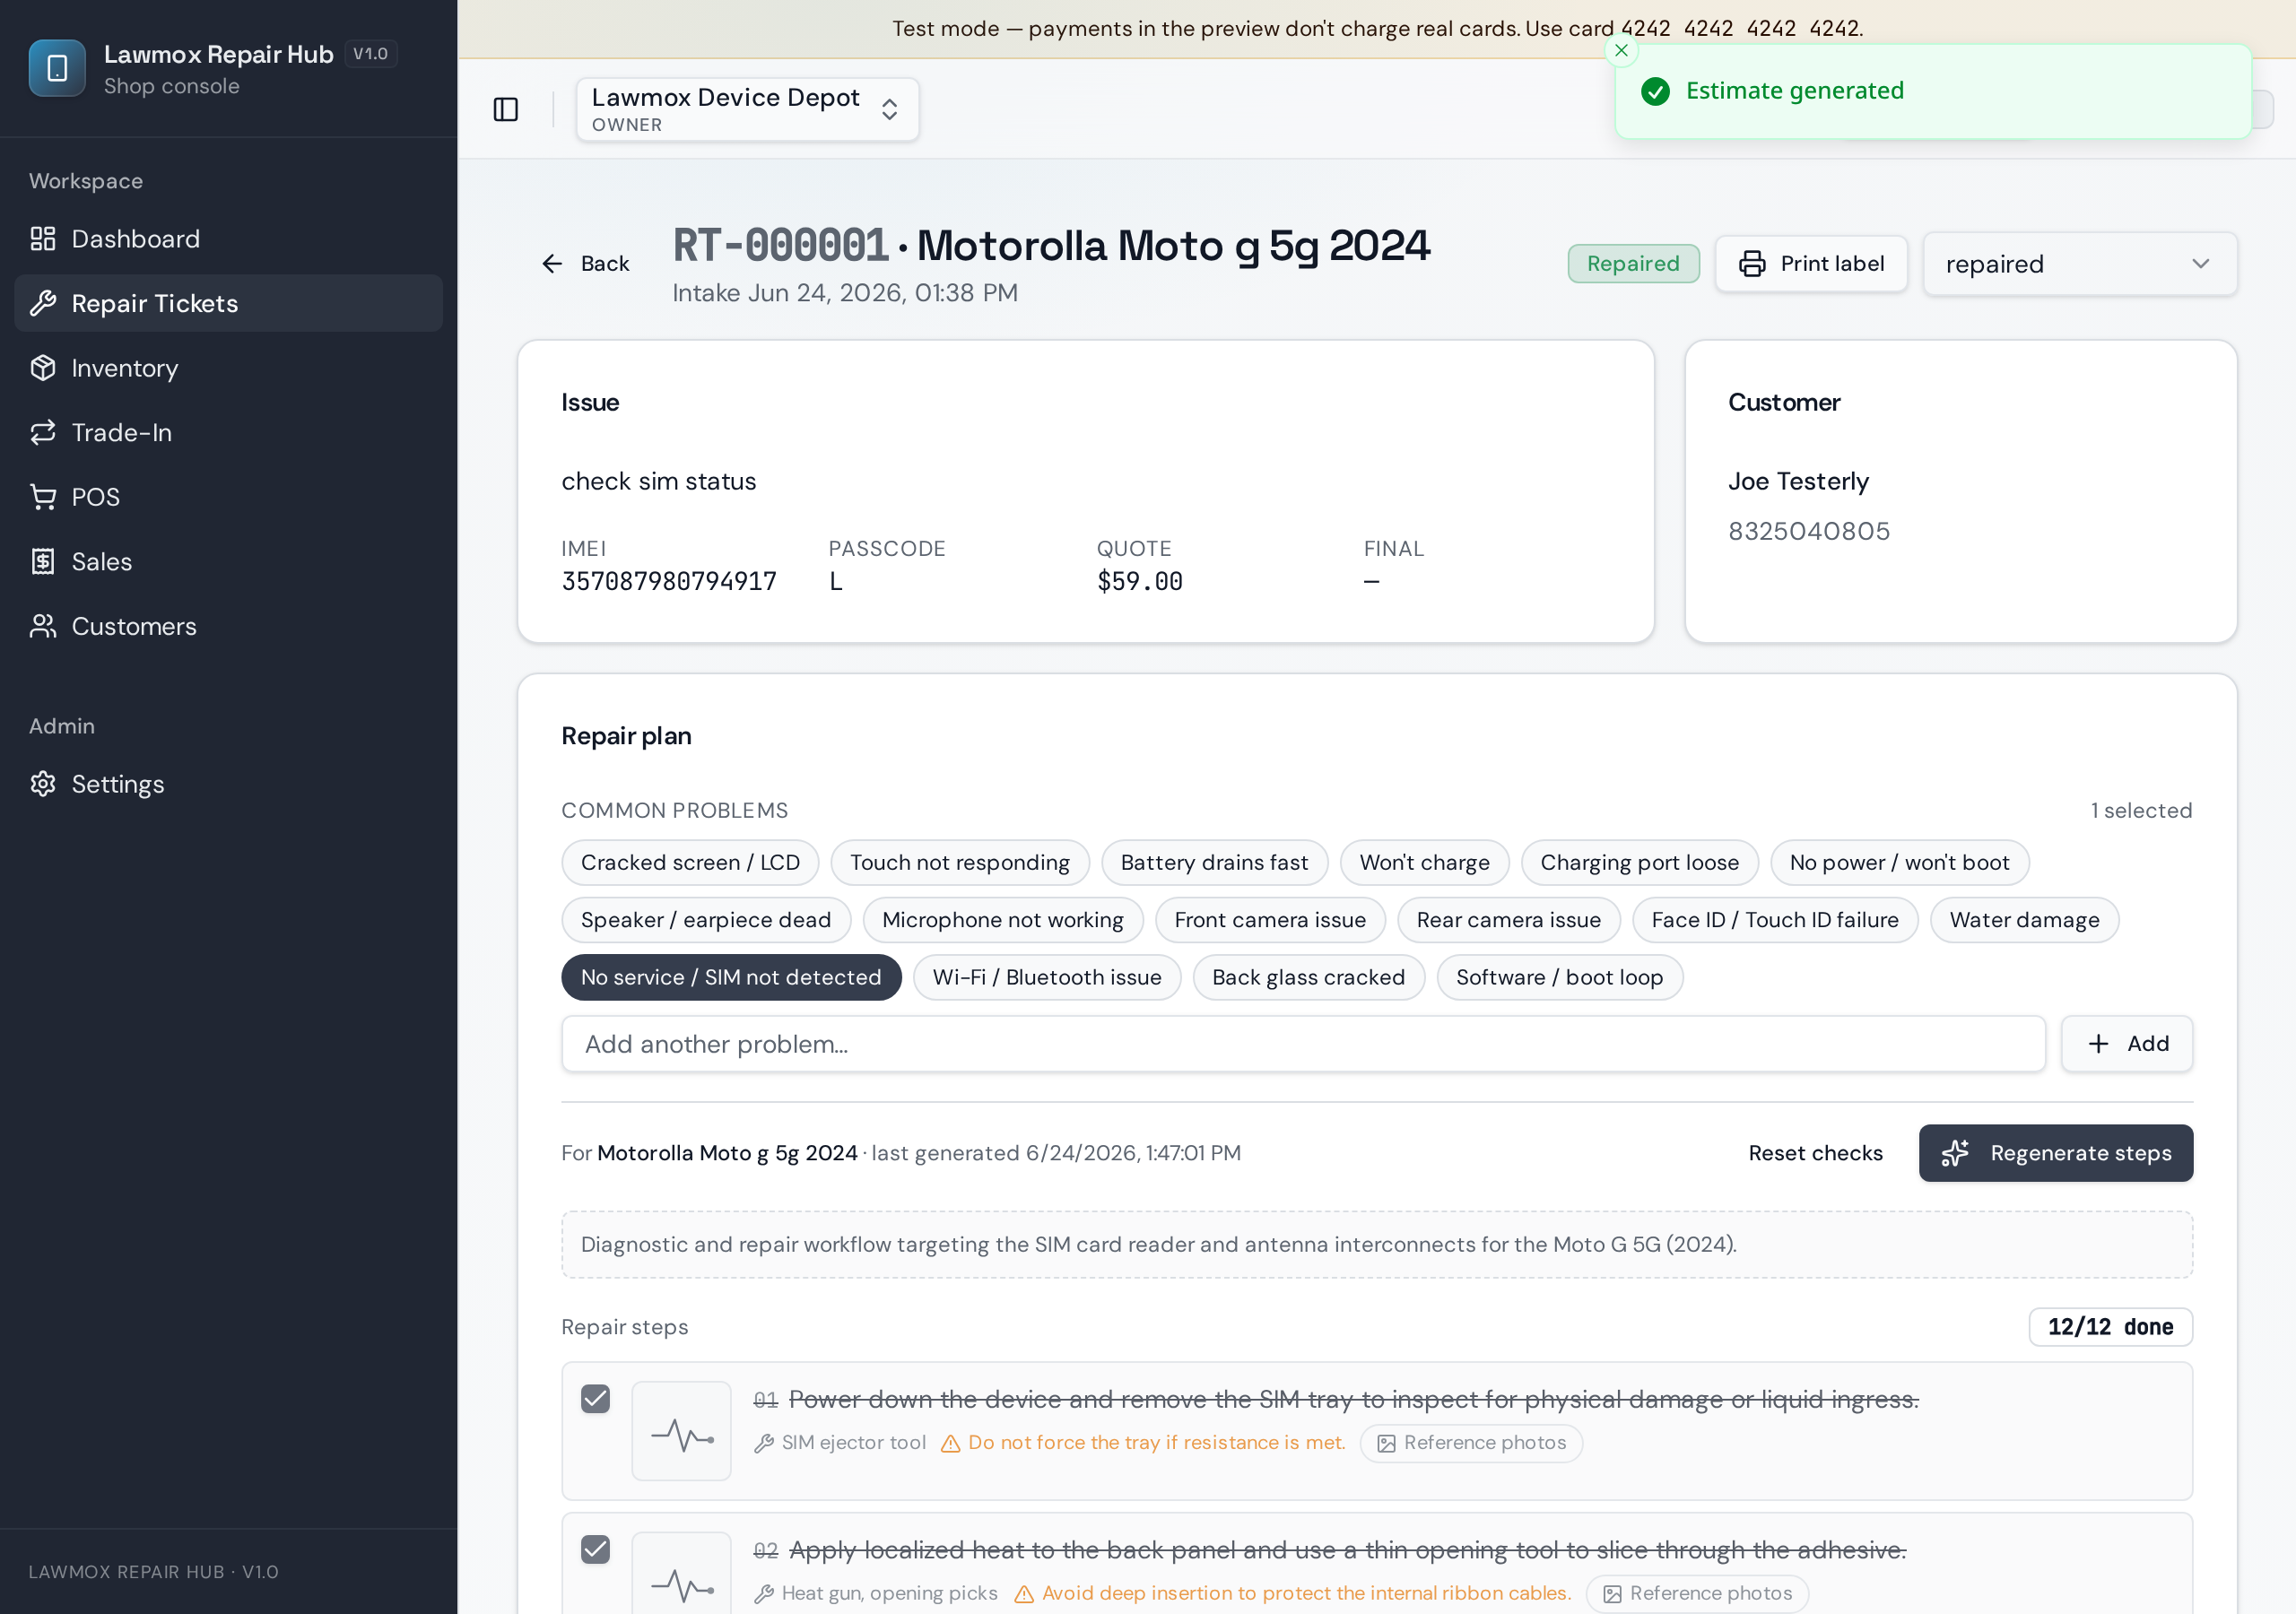Viewport: 2296px width, 1614px height.
Task: Click the step 02 pulse thumbnail
Action: 681,1573
